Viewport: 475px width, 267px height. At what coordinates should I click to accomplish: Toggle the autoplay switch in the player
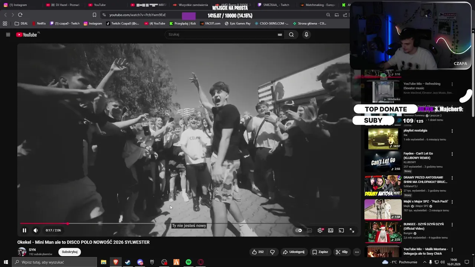click(299, 230)
